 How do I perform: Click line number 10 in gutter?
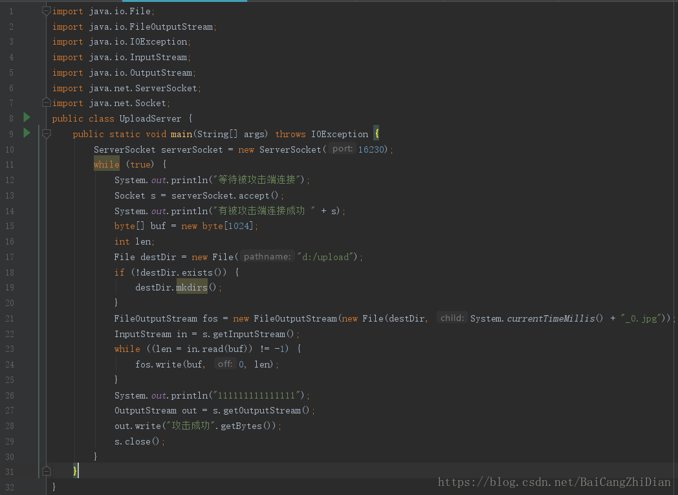tap(10, 149)
